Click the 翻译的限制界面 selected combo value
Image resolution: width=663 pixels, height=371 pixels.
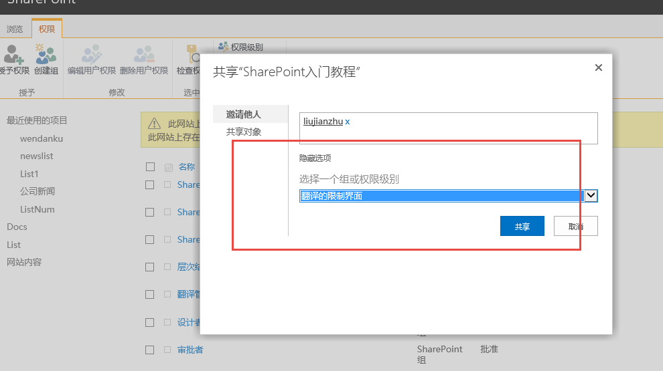[x=441, y=196]
